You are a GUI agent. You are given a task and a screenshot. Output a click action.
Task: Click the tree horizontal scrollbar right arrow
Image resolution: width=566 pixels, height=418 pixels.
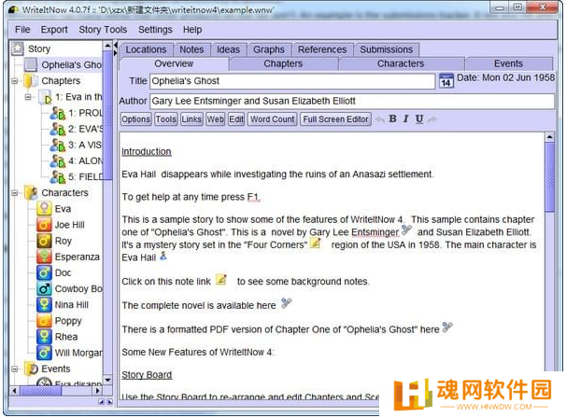click(x=97, y=391)
